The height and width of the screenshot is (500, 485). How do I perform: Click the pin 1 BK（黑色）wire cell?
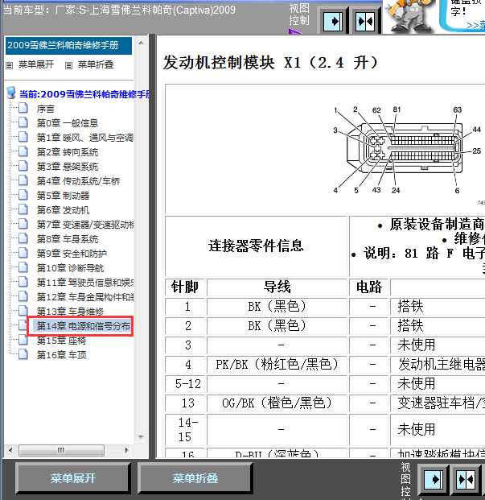tap(277, 307)
